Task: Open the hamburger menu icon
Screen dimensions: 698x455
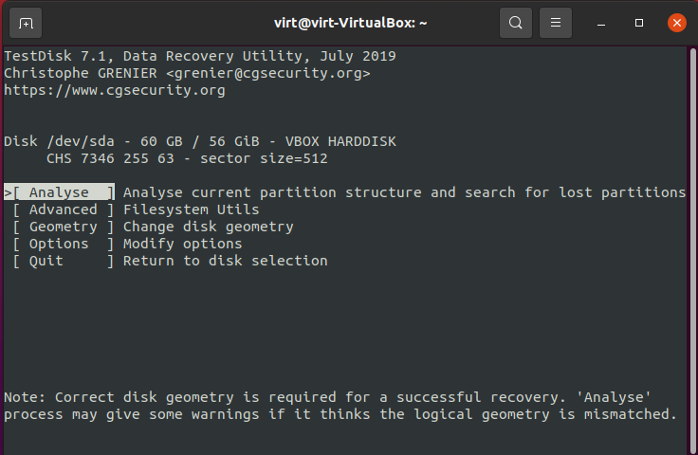Action: coord(556,23)
